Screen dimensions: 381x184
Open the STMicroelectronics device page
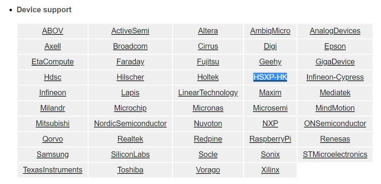pos(335,155)
